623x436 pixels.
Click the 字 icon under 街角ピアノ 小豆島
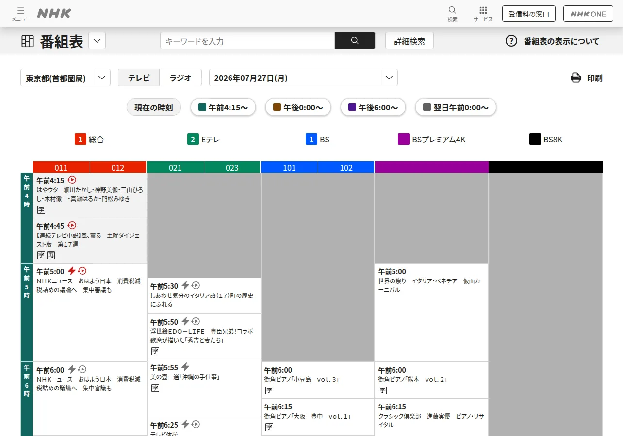point(269,390)
